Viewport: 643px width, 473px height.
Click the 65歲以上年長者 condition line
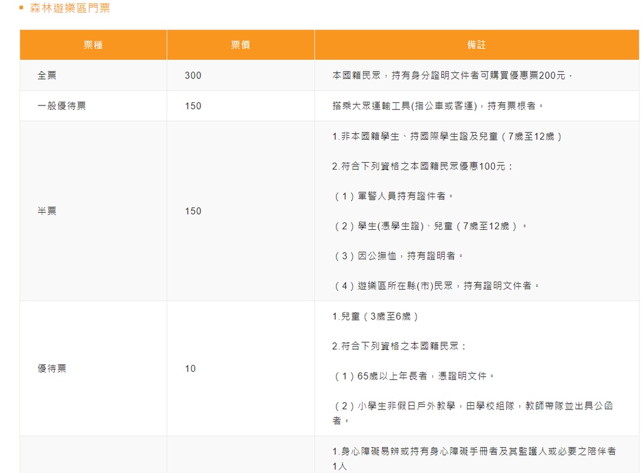[414, 376]
